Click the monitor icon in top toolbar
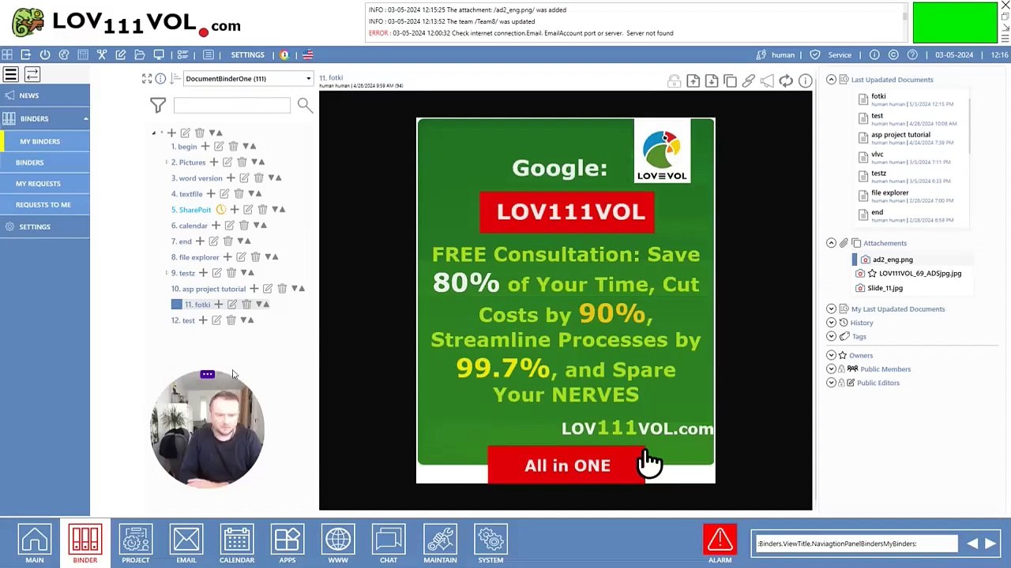 [159, 54]
